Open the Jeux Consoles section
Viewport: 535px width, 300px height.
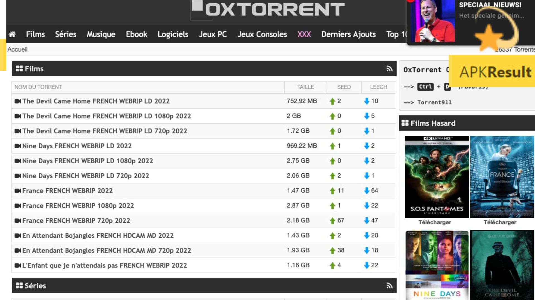tap(262, 34)
